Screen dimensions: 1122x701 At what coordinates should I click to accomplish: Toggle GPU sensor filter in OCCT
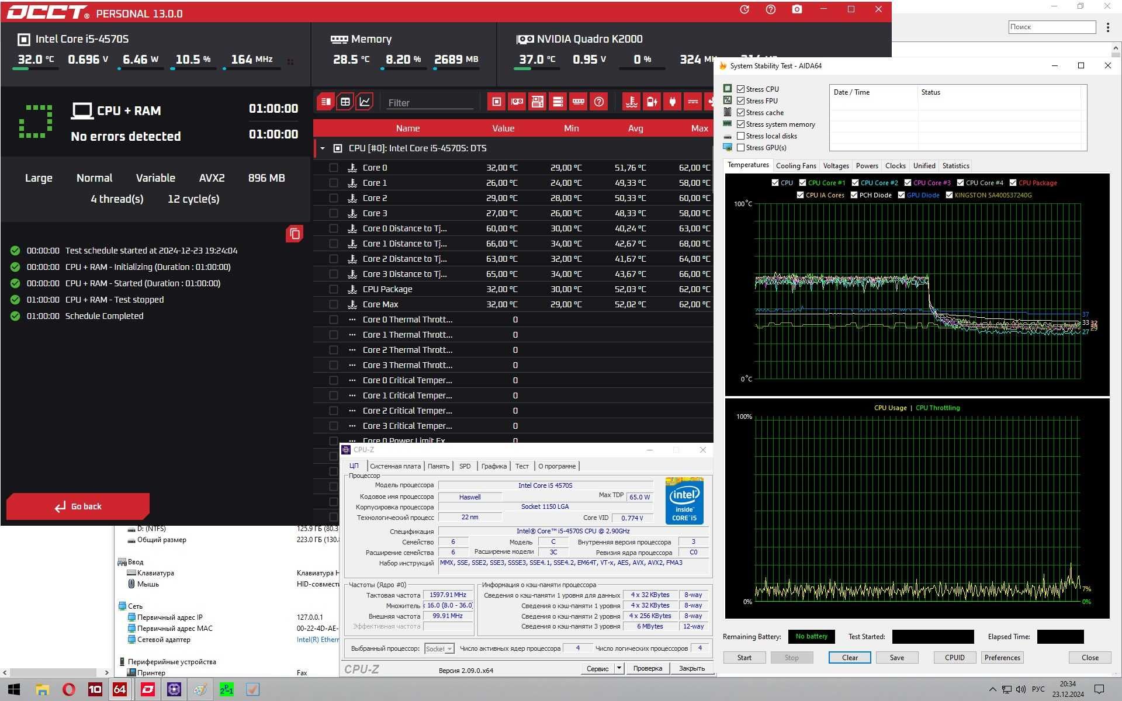click(x=517, y=102)
